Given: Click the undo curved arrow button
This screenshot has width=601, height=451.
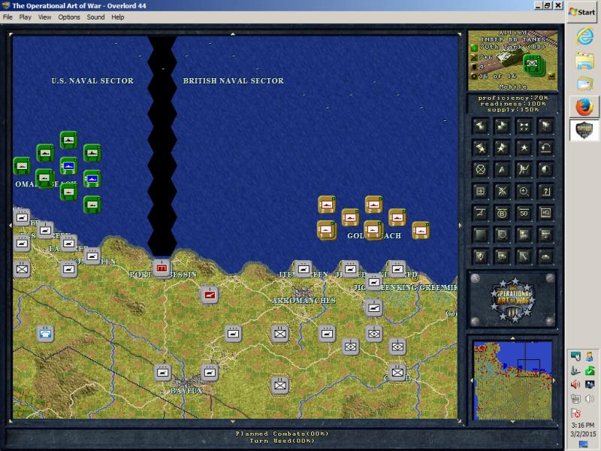Looking at the screenshot, I should [546, 147].
